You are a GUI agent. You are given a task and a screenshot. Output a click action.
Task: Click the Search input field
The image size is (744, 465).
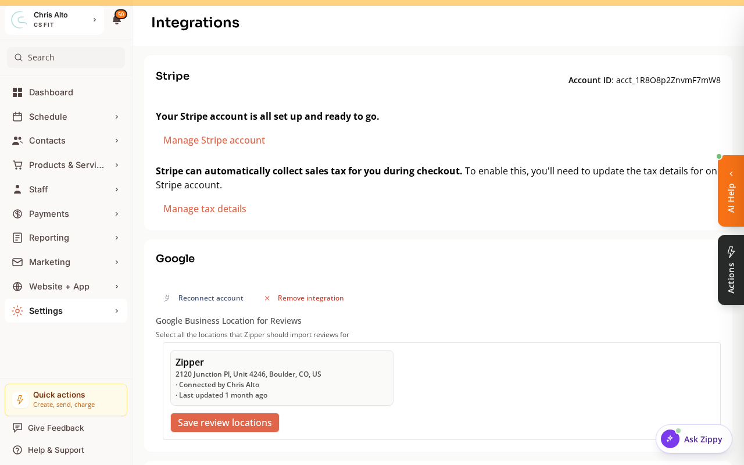pyautogui.click(x=66, y=58)
